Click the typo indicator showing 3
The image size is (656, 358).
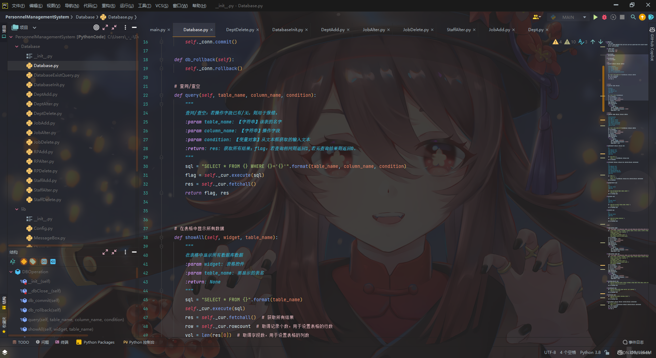tap(583, 42)
